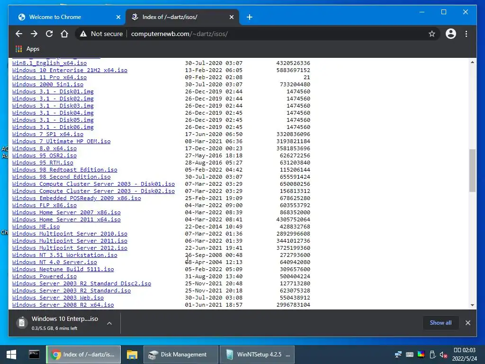Switch to the Disk Management taskbar window

click(180, 355)
